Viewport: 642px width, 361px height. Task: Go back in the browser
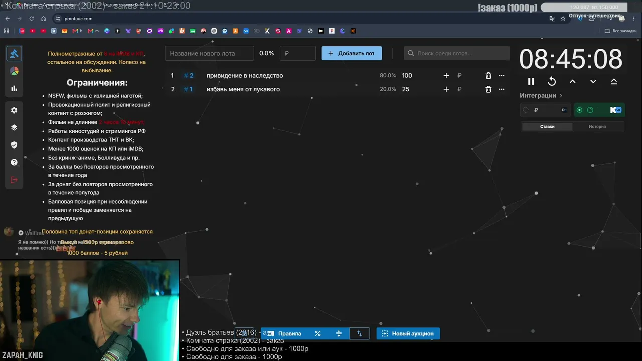tap(8, 19)
